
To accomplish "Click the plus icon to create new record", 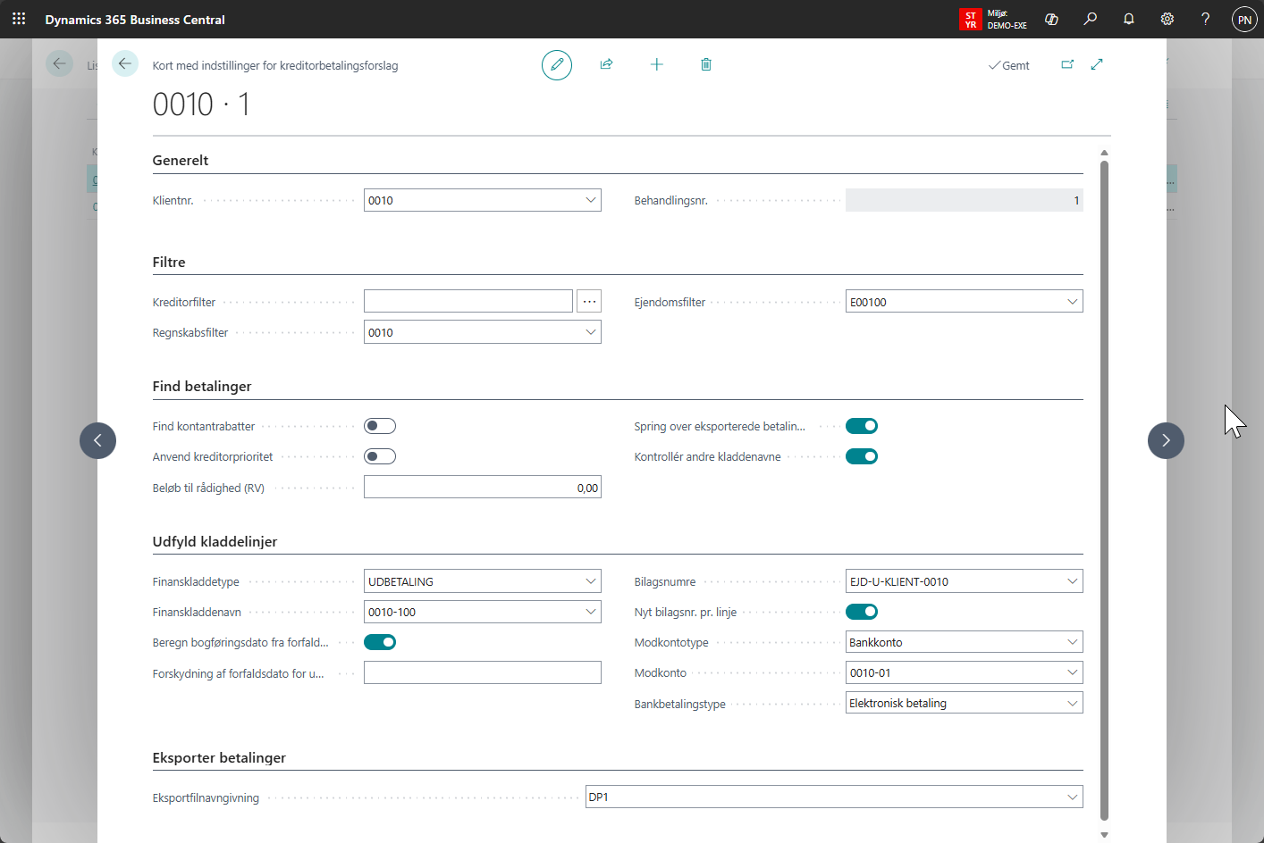I will (x=656, y=64).
